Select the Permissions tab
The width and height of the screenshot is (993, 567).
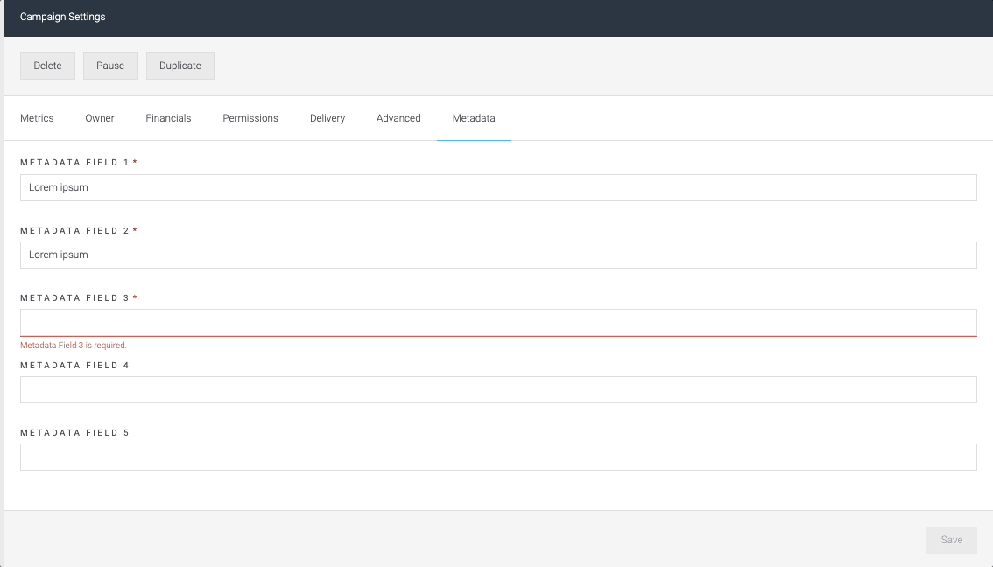(x=250, y=118)
